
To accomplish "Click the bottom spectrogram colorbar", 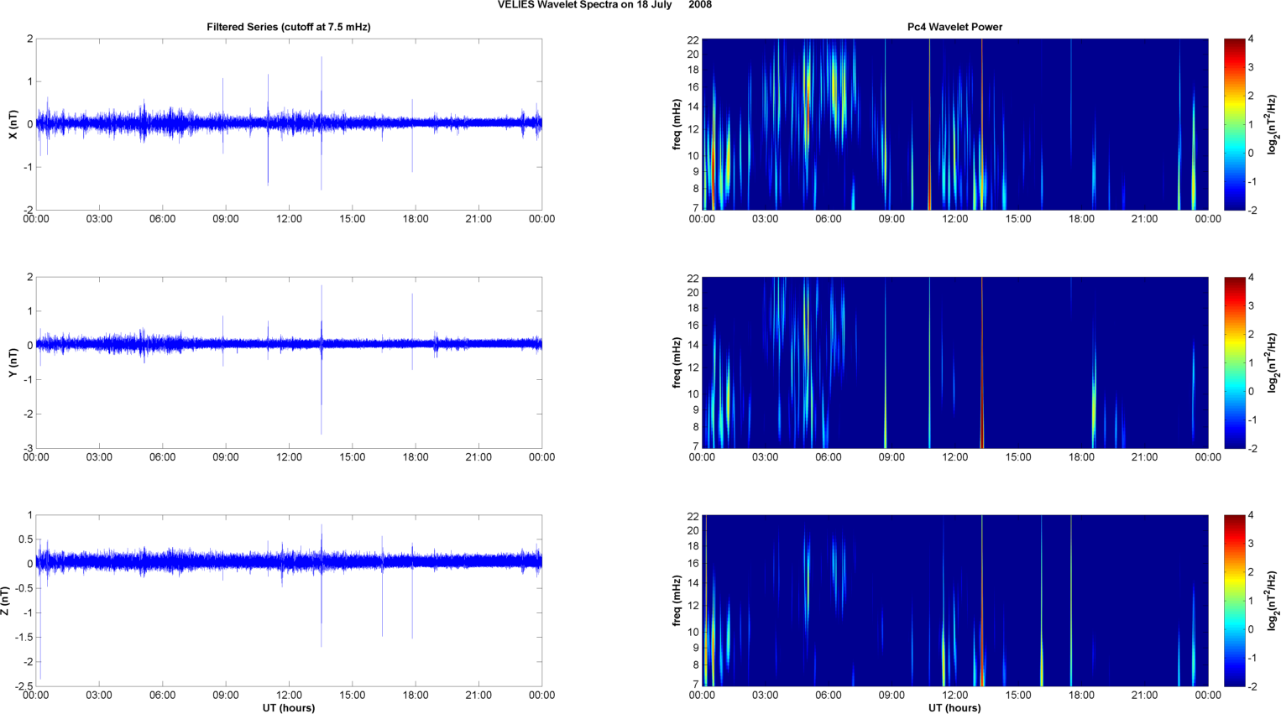I will tap(1234, 601).
